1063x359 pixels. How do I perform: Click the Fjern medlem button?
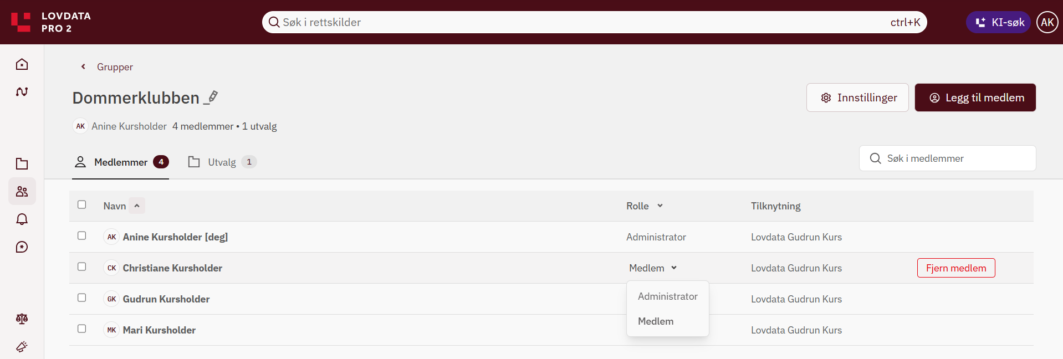(x=956, y=268)
